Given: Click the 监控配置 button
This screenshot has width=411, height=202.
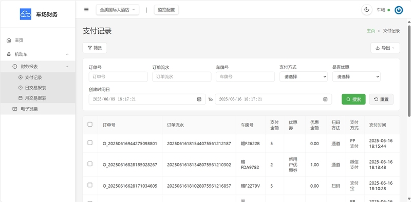Looking at the screenshot, I should 166,10.
